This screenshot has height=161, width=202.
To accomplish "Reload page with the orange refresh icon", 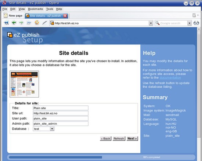I will 37,23.
